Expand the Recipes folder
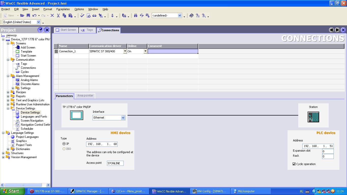This screenshot has width=347, height=195. [8, 92]
